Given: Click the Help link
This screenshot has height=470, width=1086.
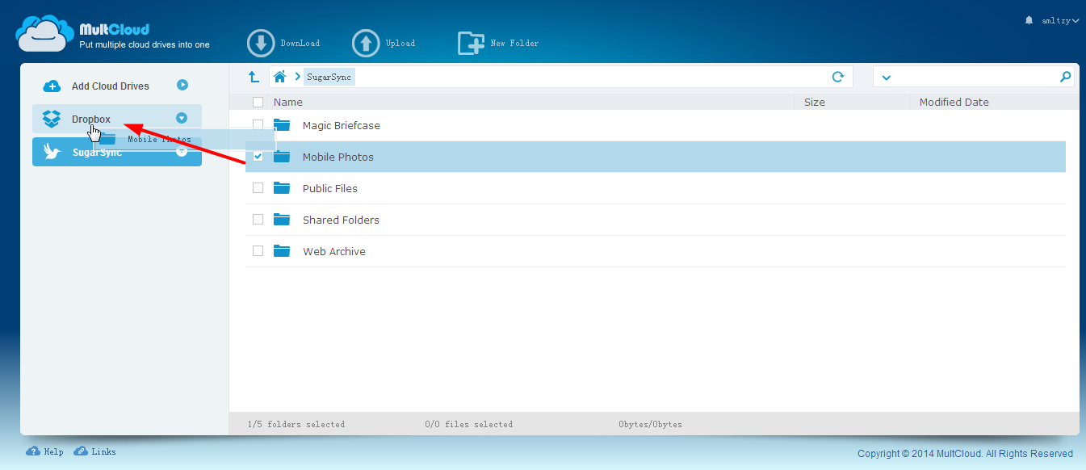Looking at the screenshot, I should [x=54, y=451].
